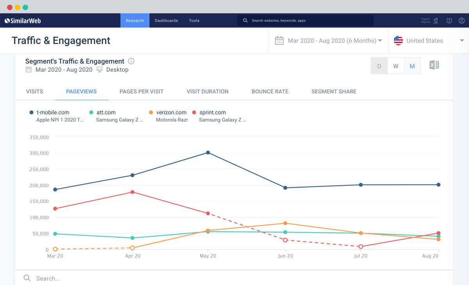Click att.com Apr 20 data point
This screenshot has height=285, width=469.
point(132,238)
